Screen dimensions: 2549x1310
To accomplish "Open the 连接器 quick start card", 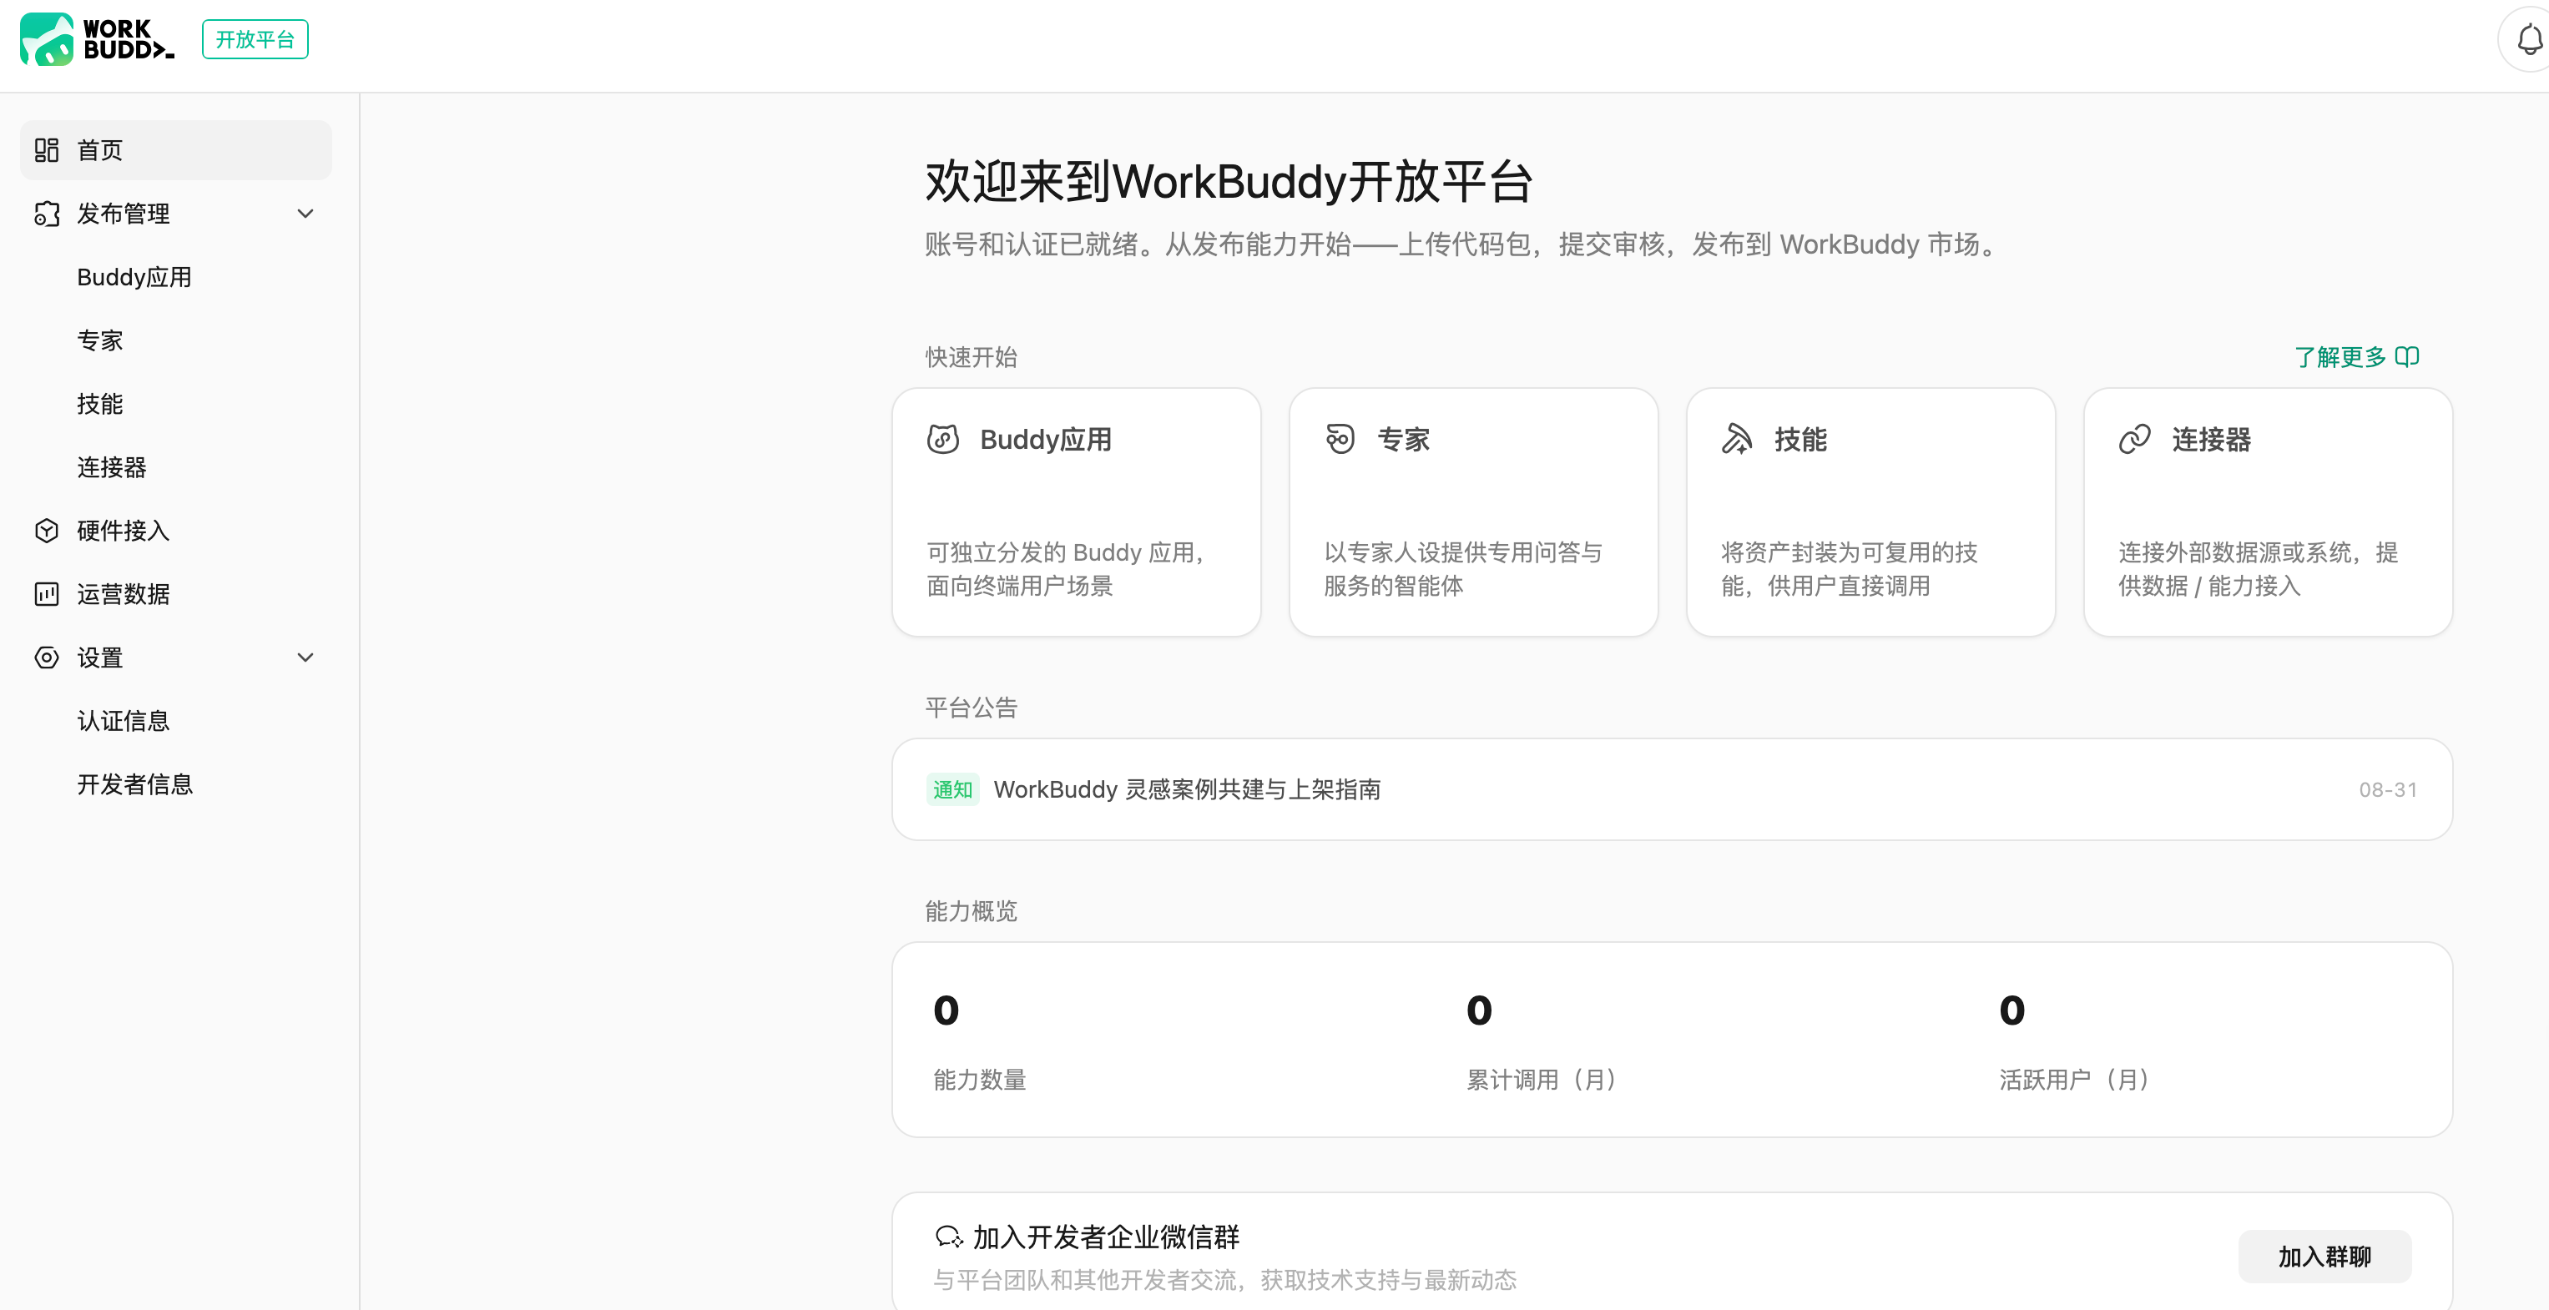I will coord(2268,511).
